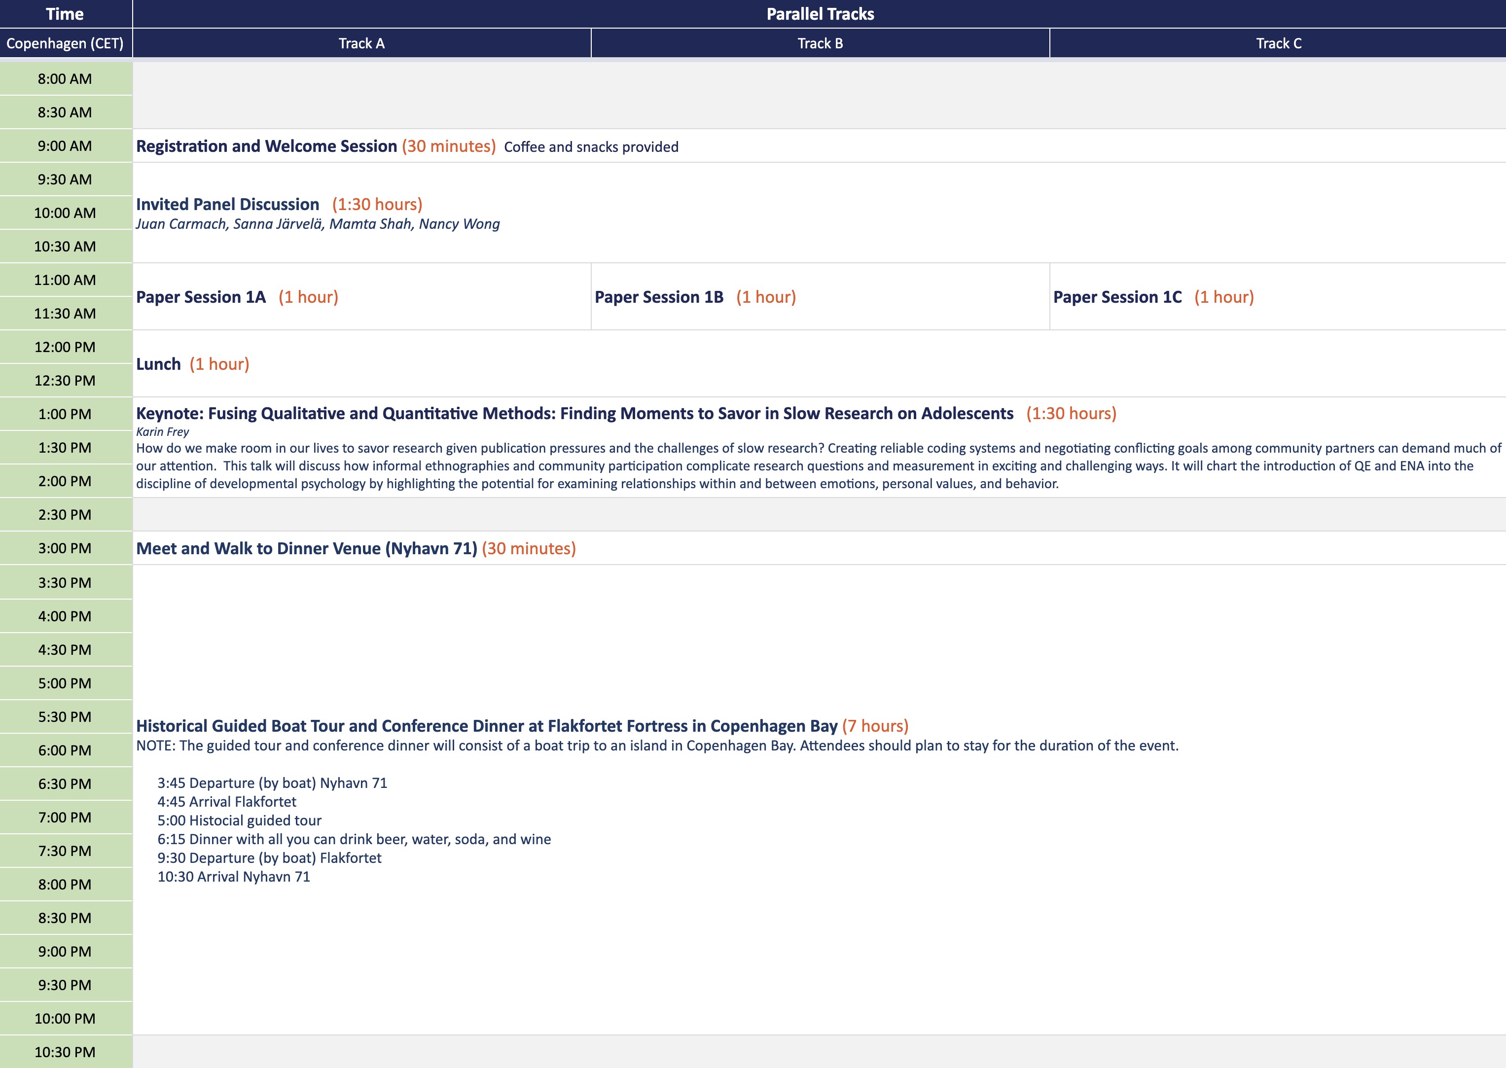Click the 10:30 Arrival Nyhavn 71 line
The width and height of the screenshot is (1506, 1068).
click(233, 877)
